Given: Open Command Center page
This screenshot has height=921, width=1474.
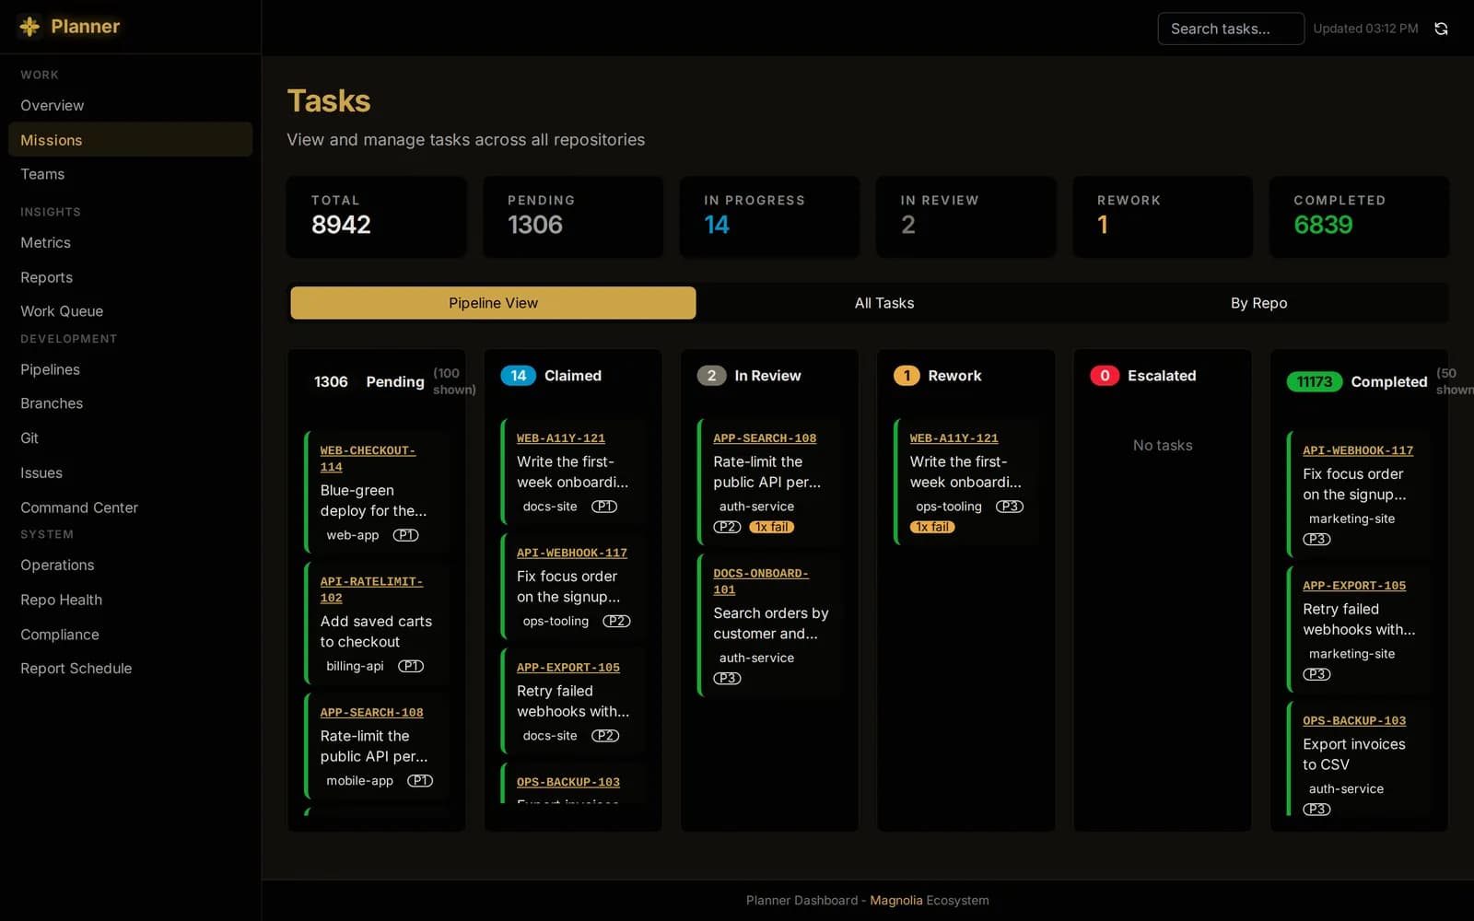Looking at the screenshot, I should [130, 507].
